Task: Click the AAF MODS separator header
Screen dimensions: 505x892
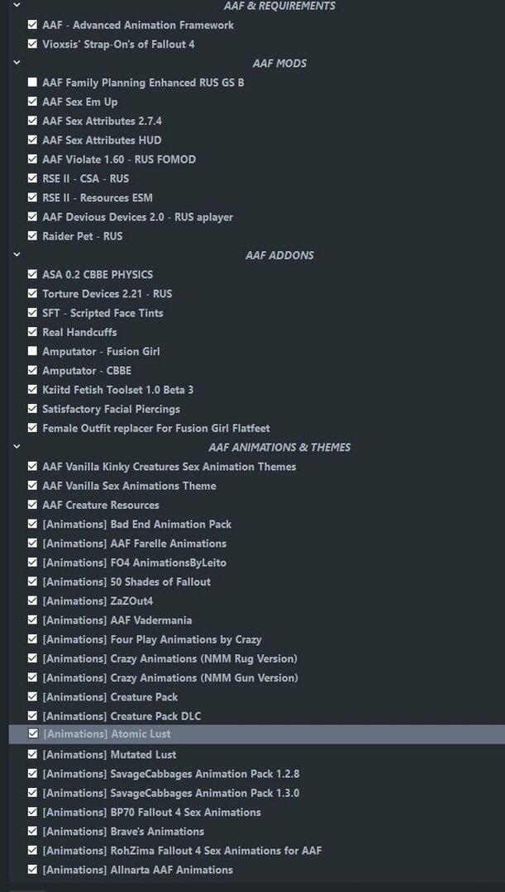Action: pyautogui.click(x=279, y=63)
